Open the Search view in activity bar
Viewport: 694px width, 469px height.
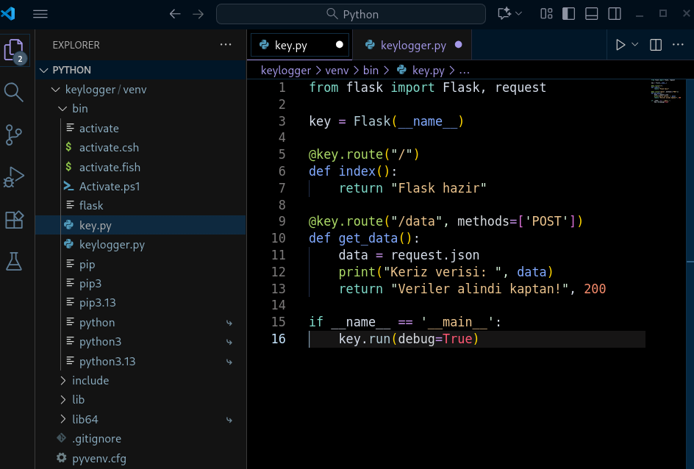point(14,92)
